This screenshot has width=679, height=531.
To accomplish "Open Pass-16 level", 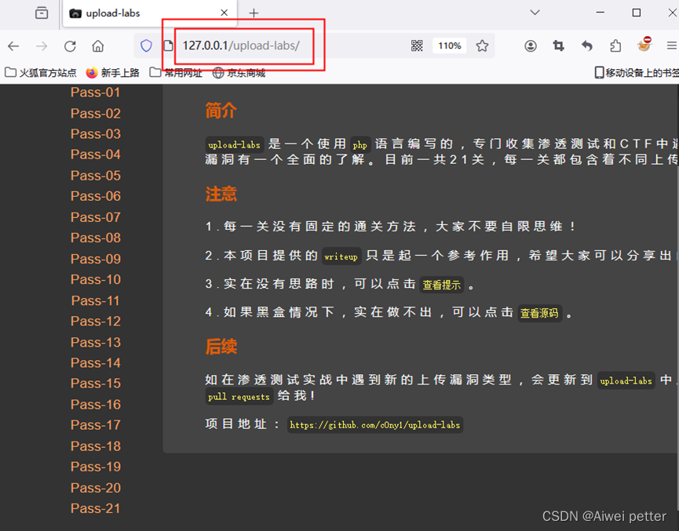I will pyautogui.click(x=95, y=405).
